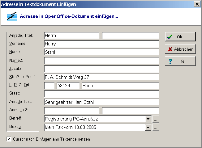Click the 'Zusatz:' label
Image resolution: width=202 pixels, height=148 pixels.
[x=16, y=69]
